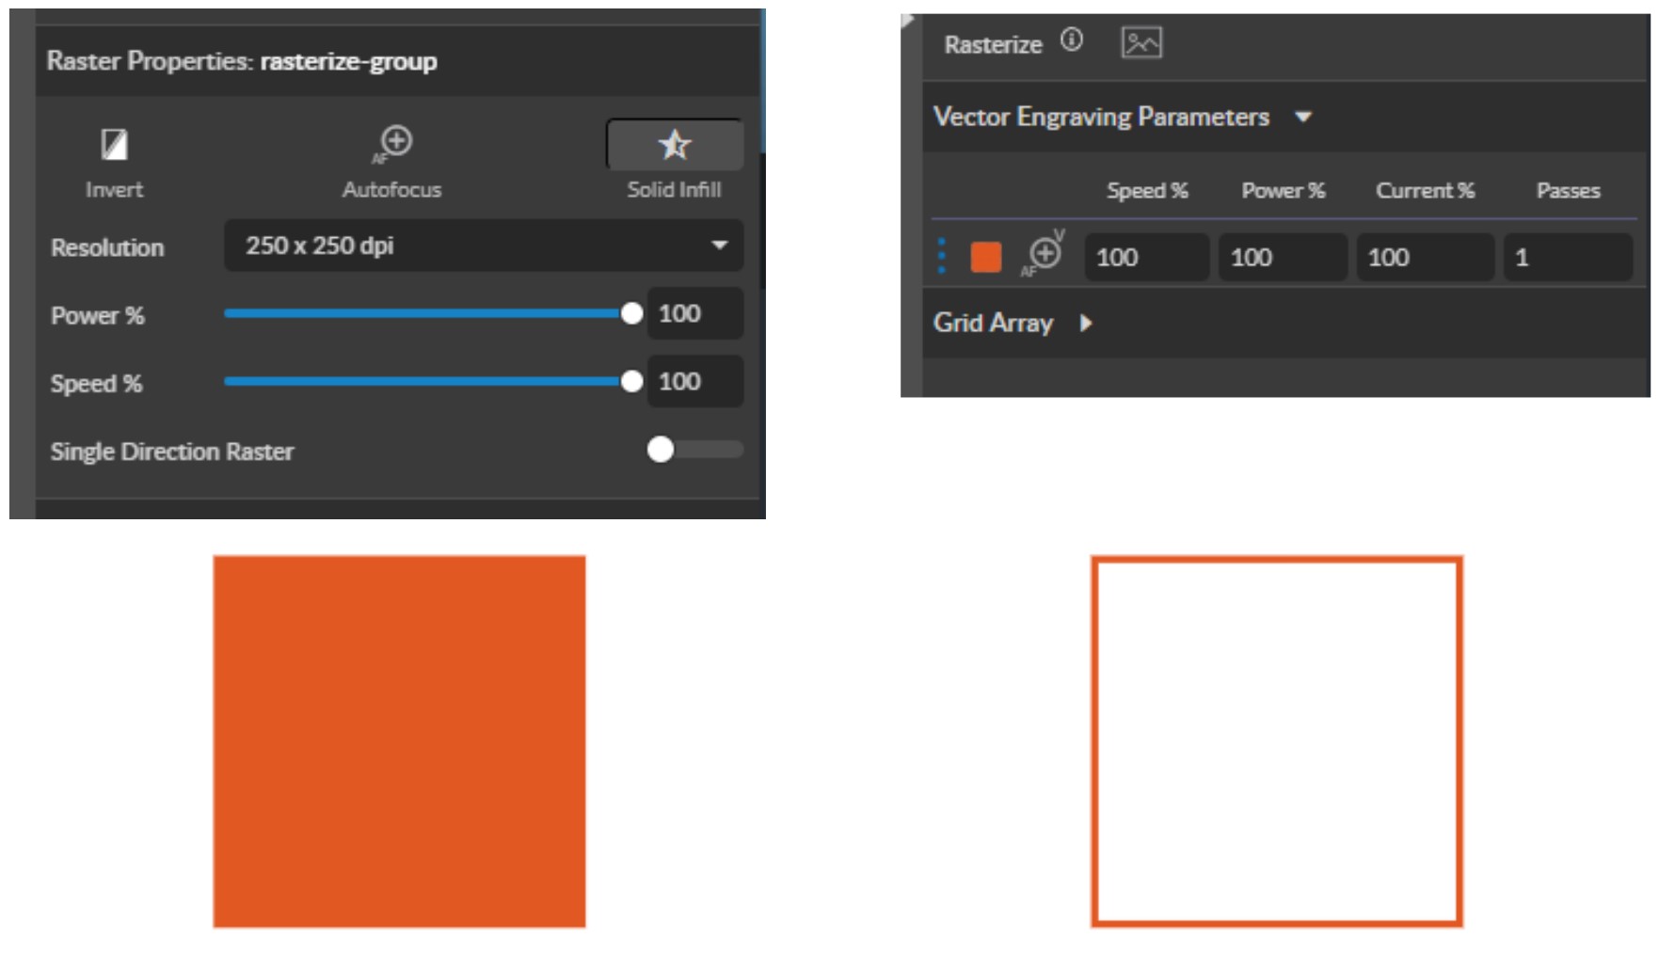Viewport: 1659px width, 968px height.
Task: Select the solid orange filled square
Action: click(x=399, y=741)
